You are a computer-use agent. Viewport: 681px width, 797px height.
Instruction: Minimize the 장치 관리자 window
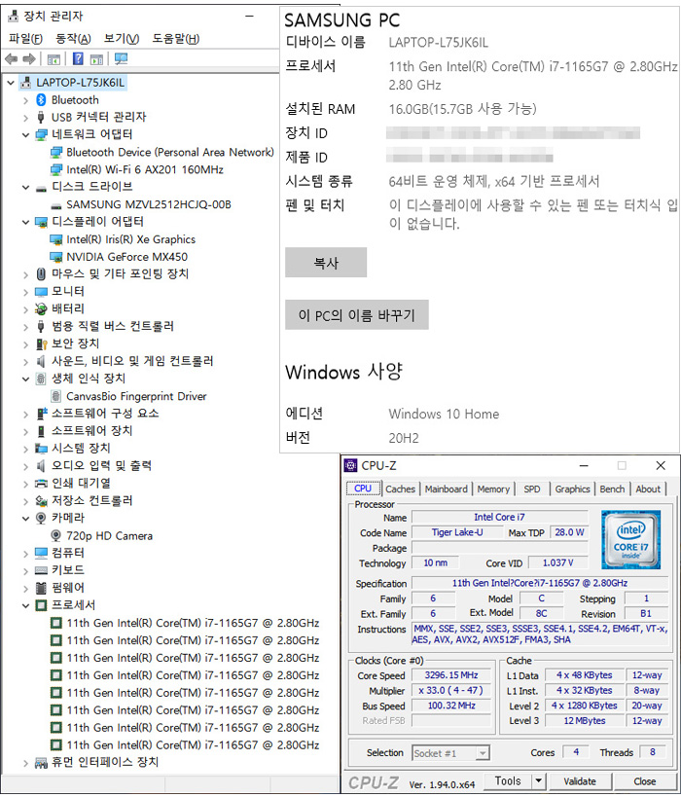pos(249,17)
